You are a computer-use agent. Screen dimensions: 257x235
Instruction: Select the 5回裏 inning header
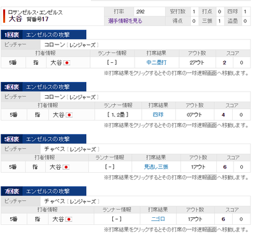click(43, 139)
